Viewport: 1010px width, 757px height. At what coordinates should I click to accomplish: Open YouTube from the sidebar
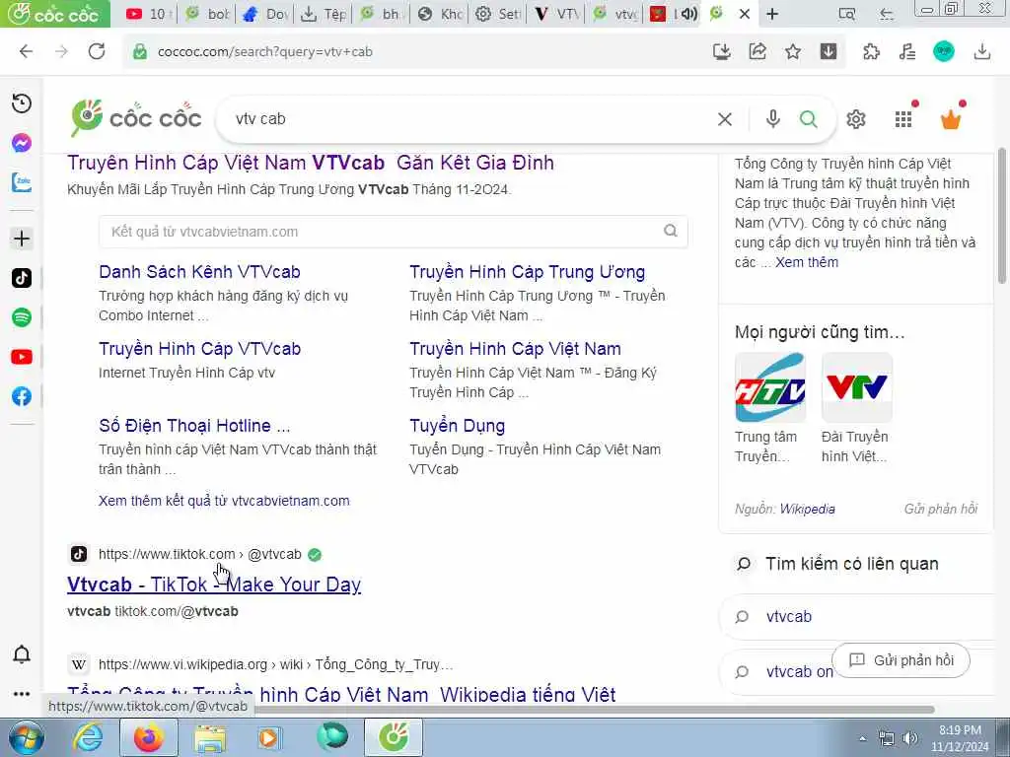pos(22,357)
